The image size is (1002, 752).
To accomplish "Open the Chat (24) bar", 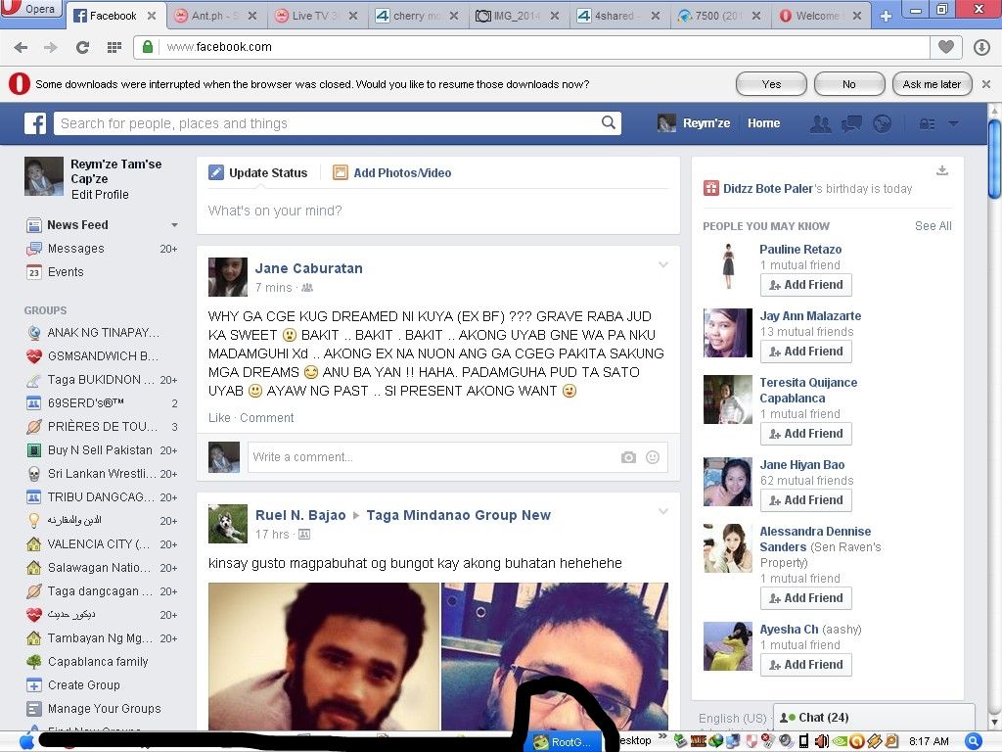I will (x=873, y=717).
